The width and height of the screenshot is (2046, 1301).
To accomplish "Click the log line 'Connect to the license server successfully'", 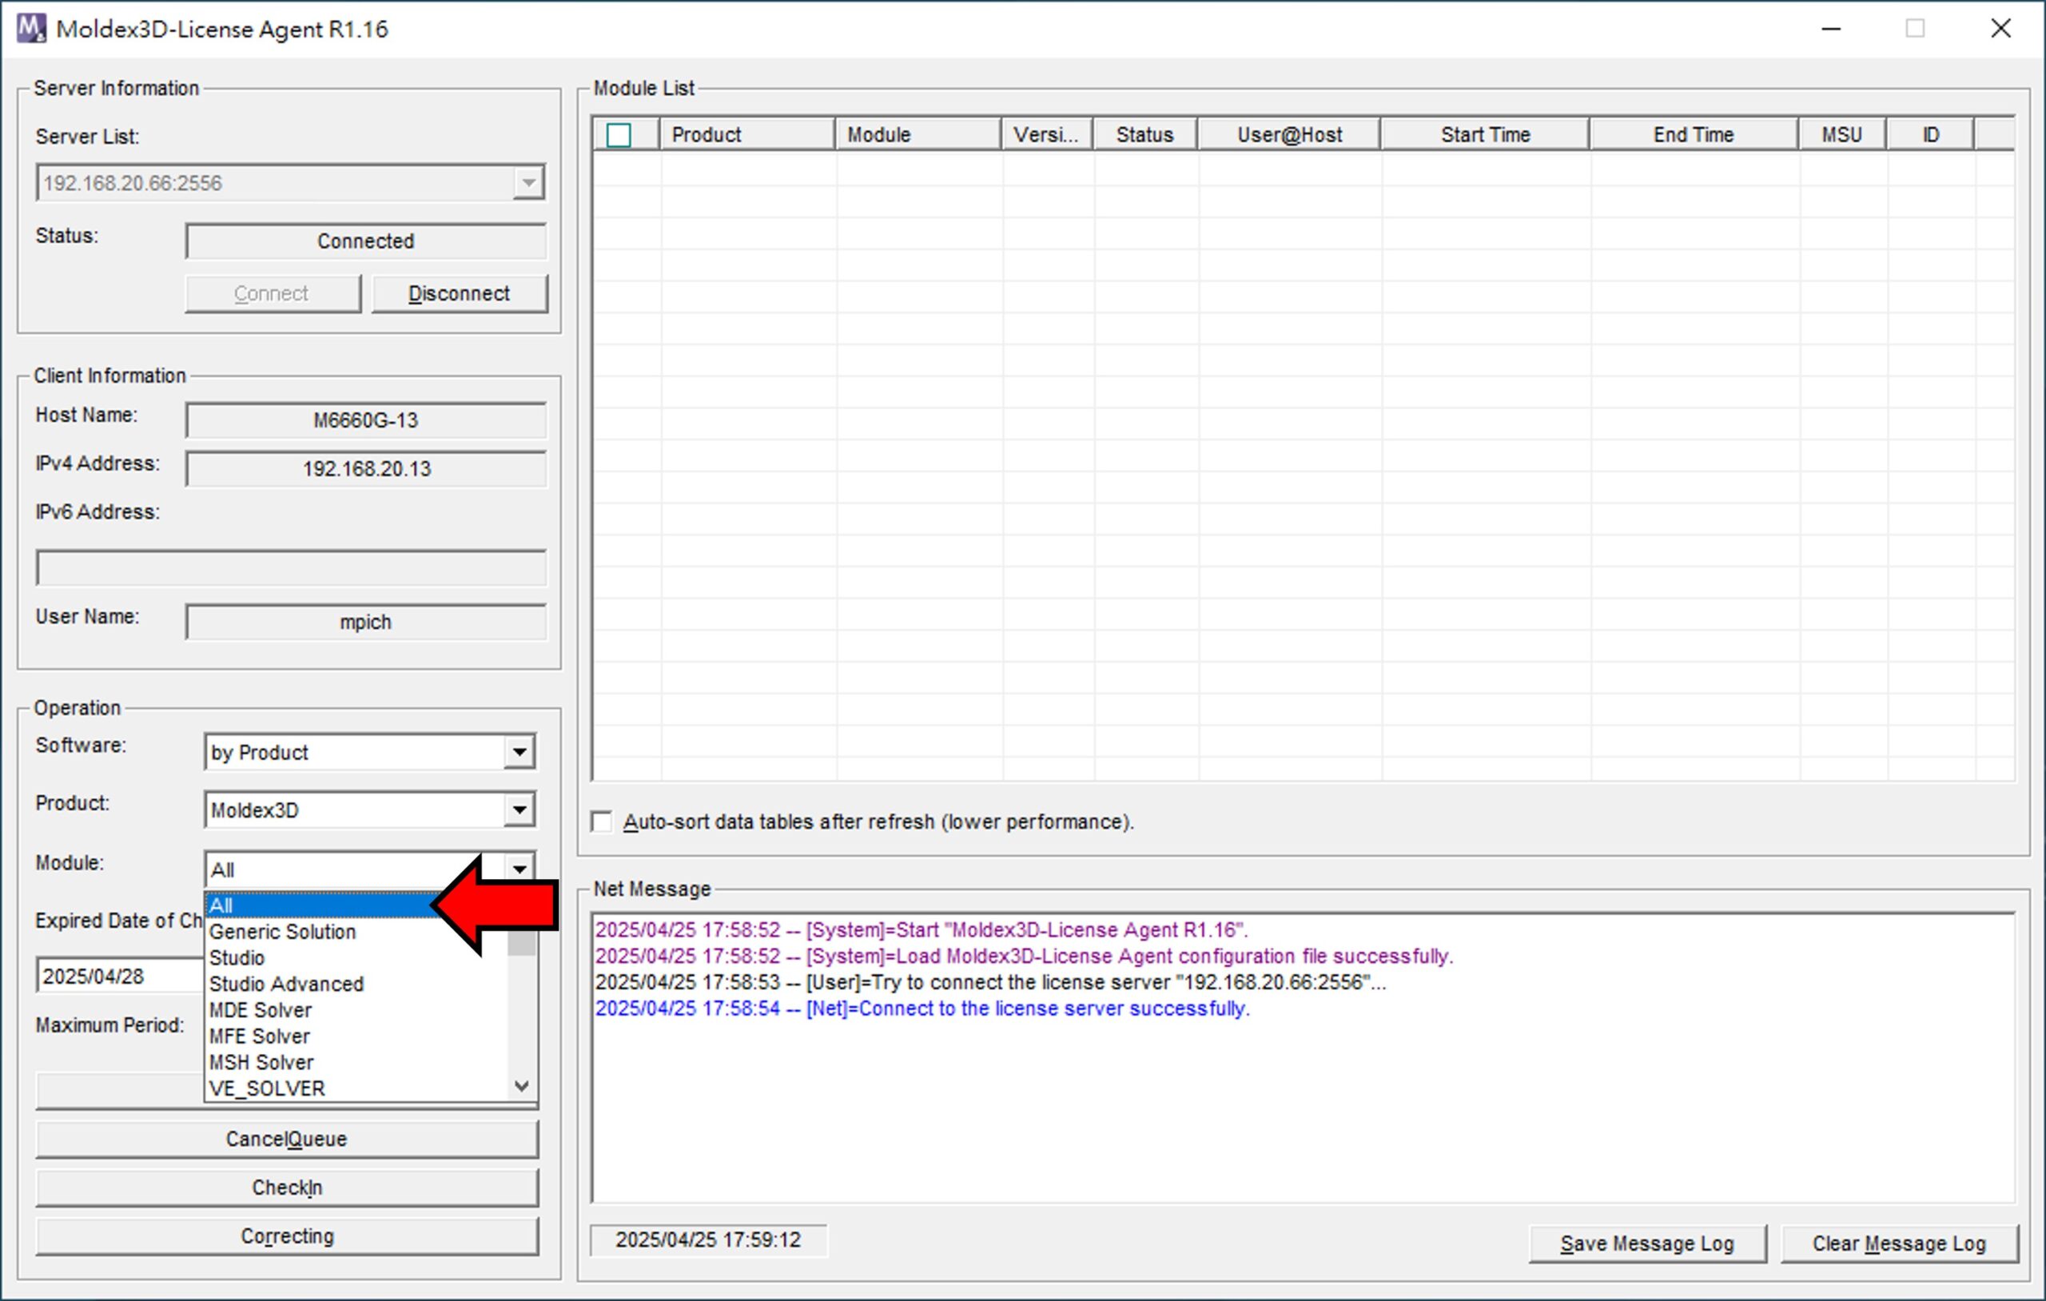I will [x=923, y=1009].
